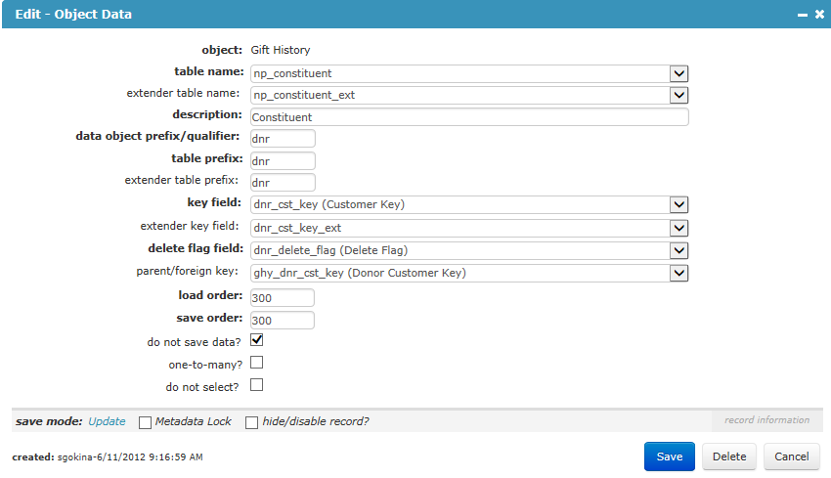Open the table name dropdown

click(678, 73)
